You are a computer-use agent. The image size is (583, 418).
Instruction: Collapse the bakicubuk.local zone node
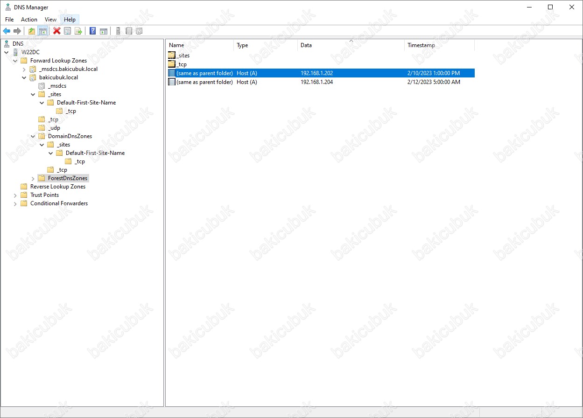[24, 77]
